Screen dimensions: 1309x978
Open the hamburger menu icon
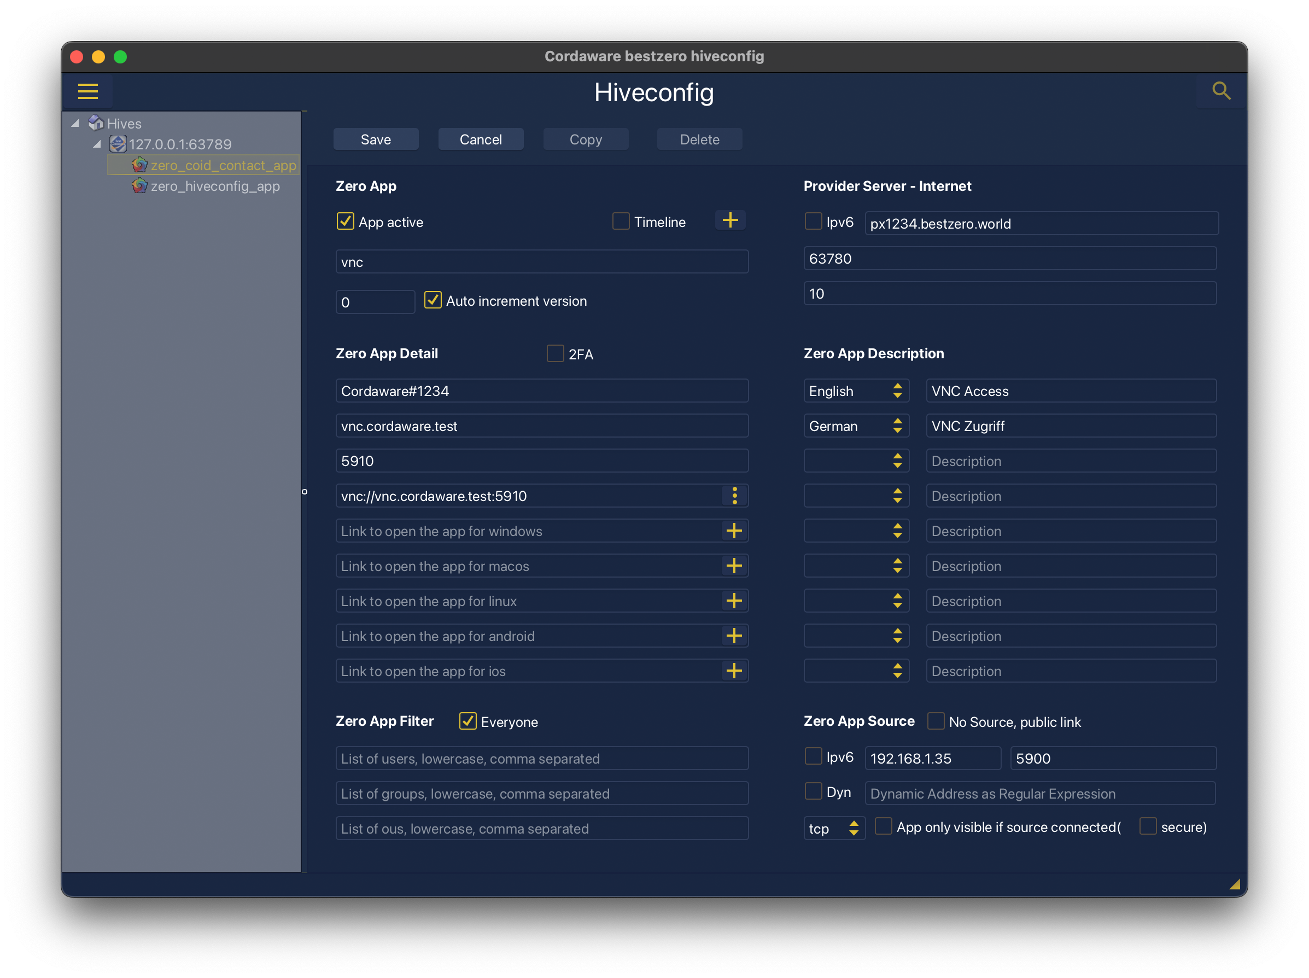click(x=87, y=91)
